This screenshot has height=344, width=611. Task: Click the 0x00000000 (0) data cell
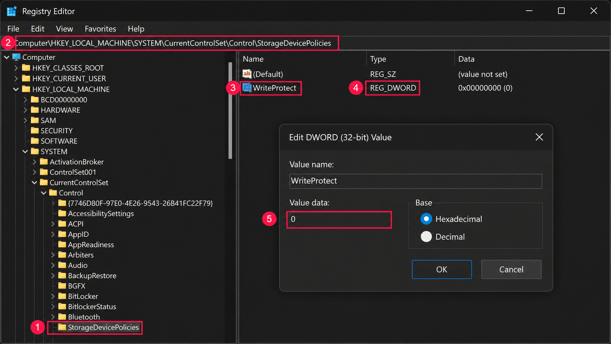(x=485, y=88)
